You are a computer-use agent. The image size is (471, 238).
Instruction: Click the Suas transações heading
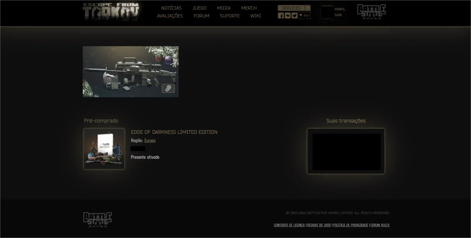pyautogui.click(x=346, y=121)
